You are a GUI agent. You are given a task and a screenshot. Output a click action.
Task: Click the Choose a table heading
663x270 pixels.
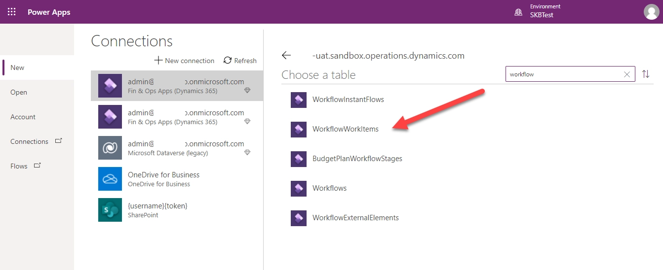[x=318, y=75]
